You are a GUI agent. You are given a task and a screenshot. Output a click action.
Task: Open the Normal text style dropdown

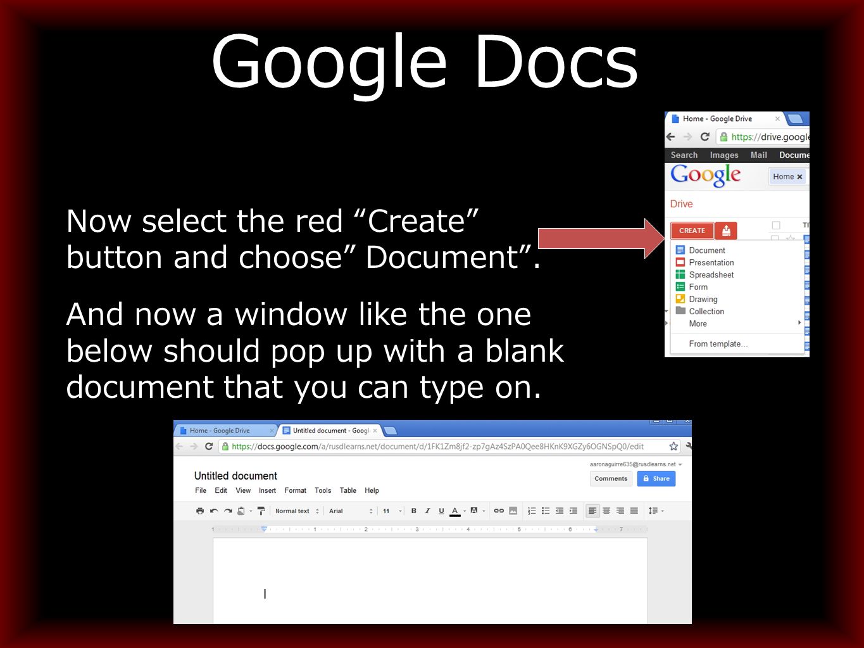[297, 511]
